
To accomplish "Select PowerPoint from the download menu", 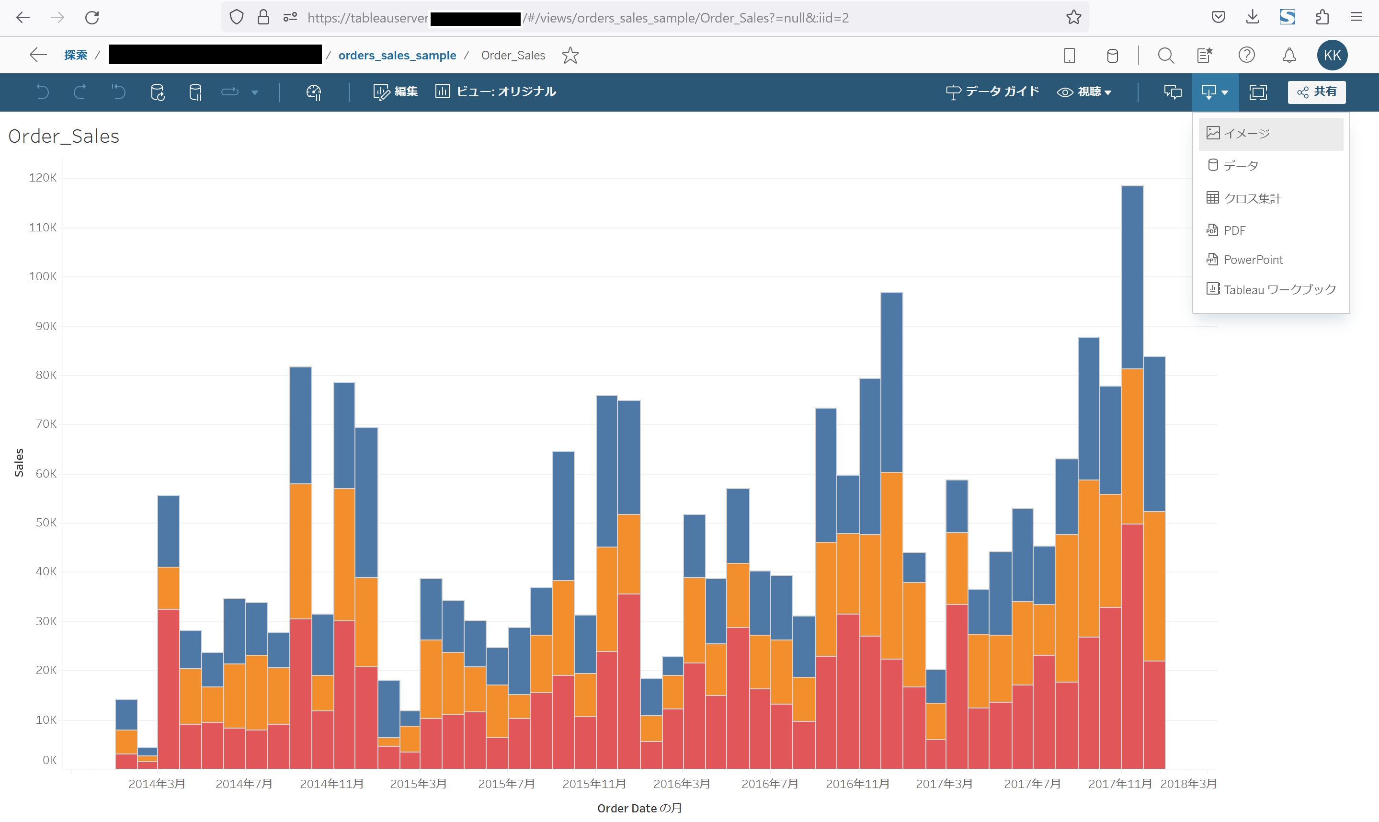I will coord(1253,259).
